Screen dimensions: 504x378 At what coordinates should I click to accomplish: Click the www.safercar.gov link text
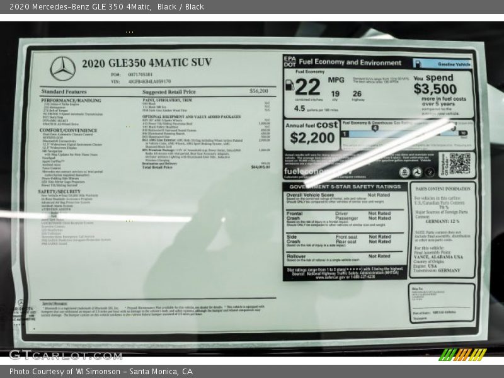[330, 277]
